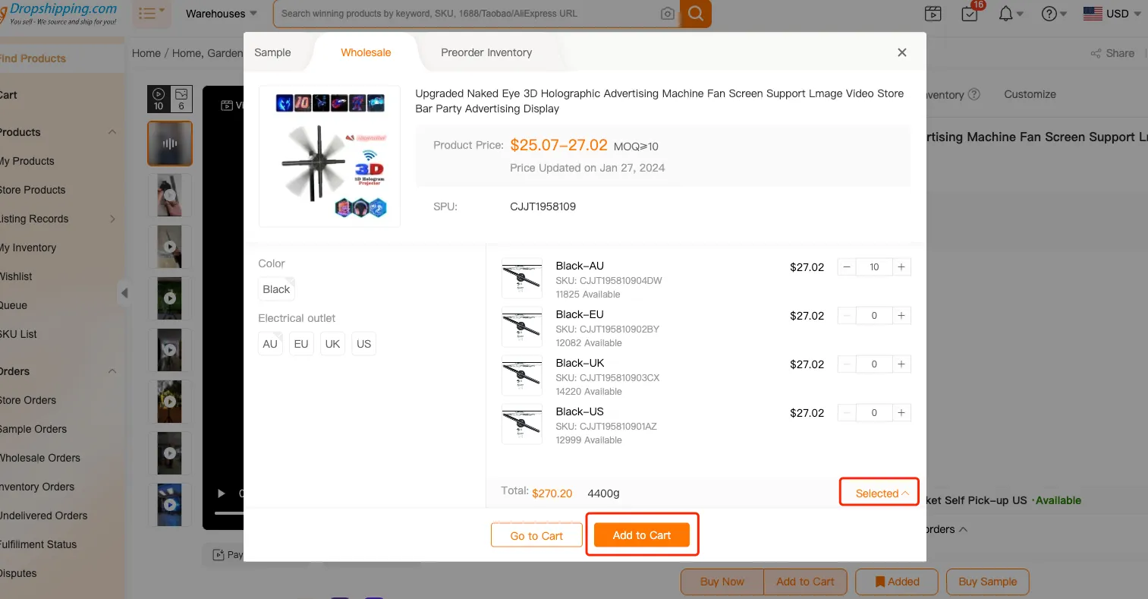Screen dimensions: 1148x599
Task: Open the notifications bell
Action: click(x=1006, y=14)
